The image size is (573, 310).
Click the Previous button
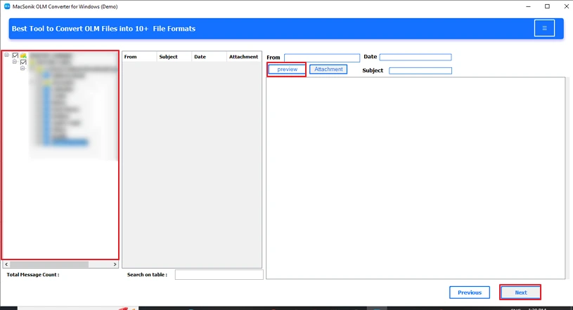pyautogui.click(x=470, y=292)
